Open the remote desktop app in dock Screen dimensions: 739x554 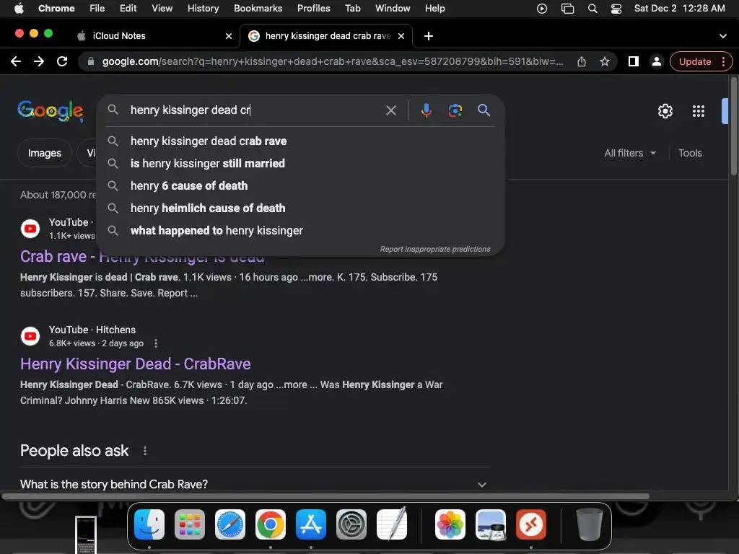pos(531,524)
